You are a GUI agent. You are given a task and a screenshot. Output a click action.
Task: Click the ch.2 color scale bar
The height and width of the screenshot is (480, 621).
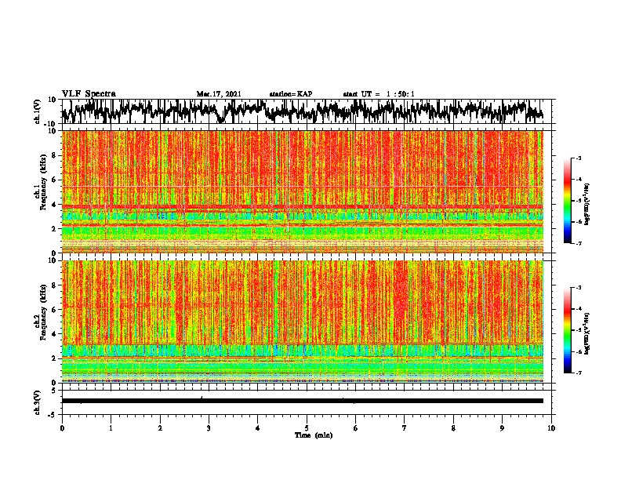567,330
